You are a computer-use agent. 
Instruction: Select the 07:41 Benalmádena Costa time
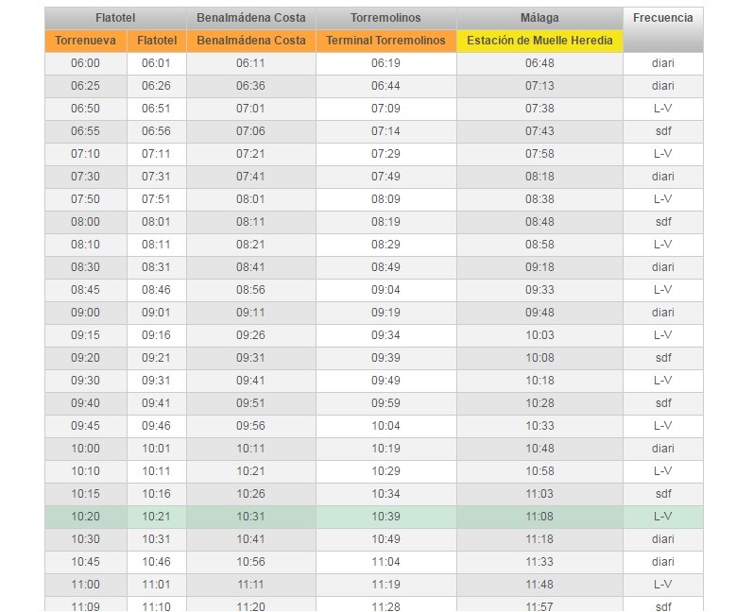click(x=250, y=177)
